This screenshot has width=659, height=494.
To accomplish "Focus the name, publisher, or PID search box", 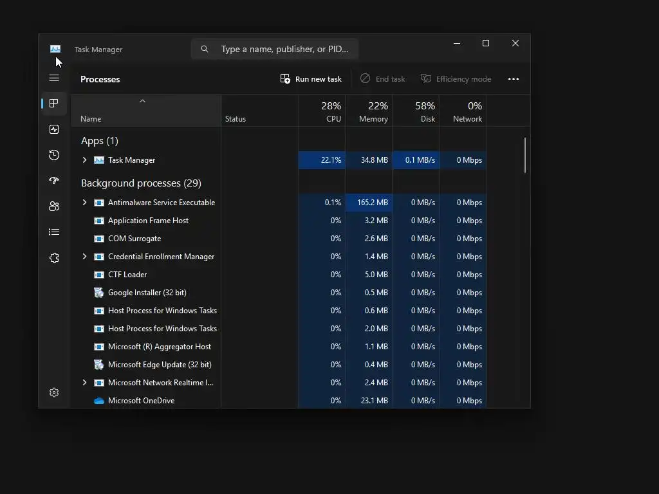I will pos(275,49).
